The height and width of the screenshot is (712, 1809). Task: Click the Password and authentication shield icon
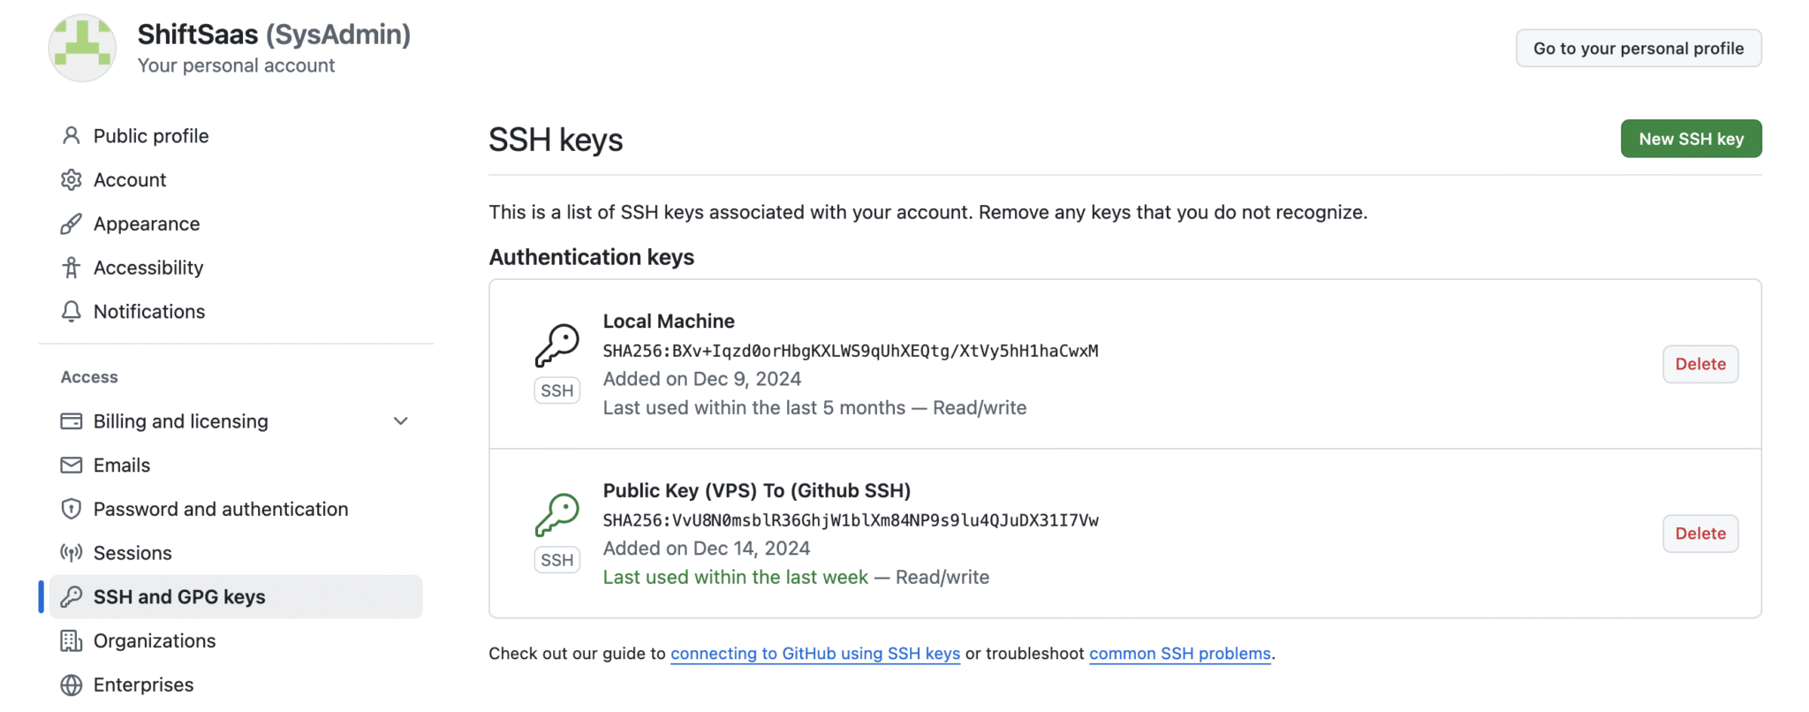tap(72, 510)
